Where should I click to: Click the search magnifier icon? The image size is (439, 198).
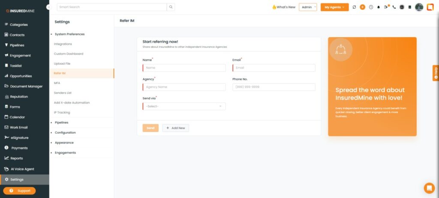(171, 7)
